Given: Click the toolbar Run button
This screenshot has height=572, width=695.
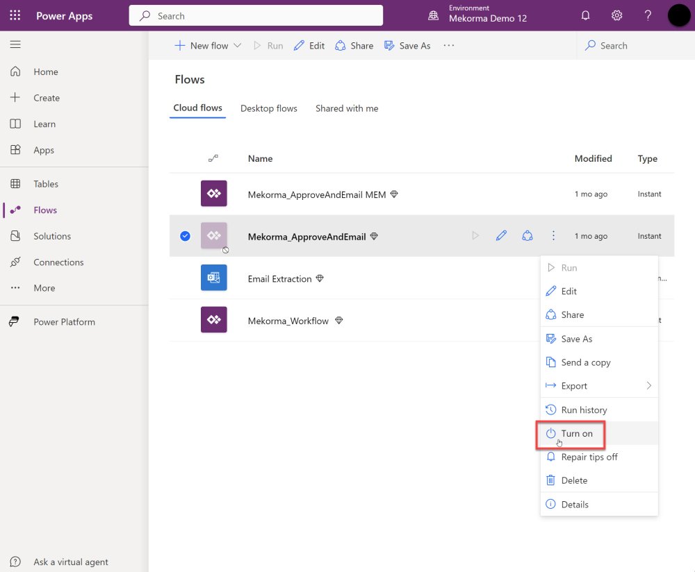Looking at the screenshot, I should click(x=268, y=46).
